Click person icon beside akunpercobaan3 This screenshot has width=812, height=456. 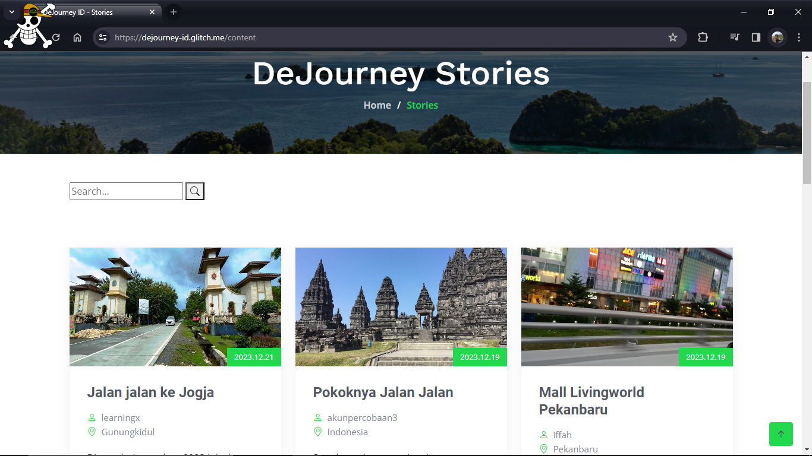point(318,418)
